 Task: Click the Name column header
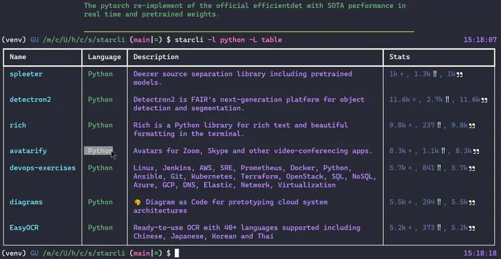coord(18,57)
